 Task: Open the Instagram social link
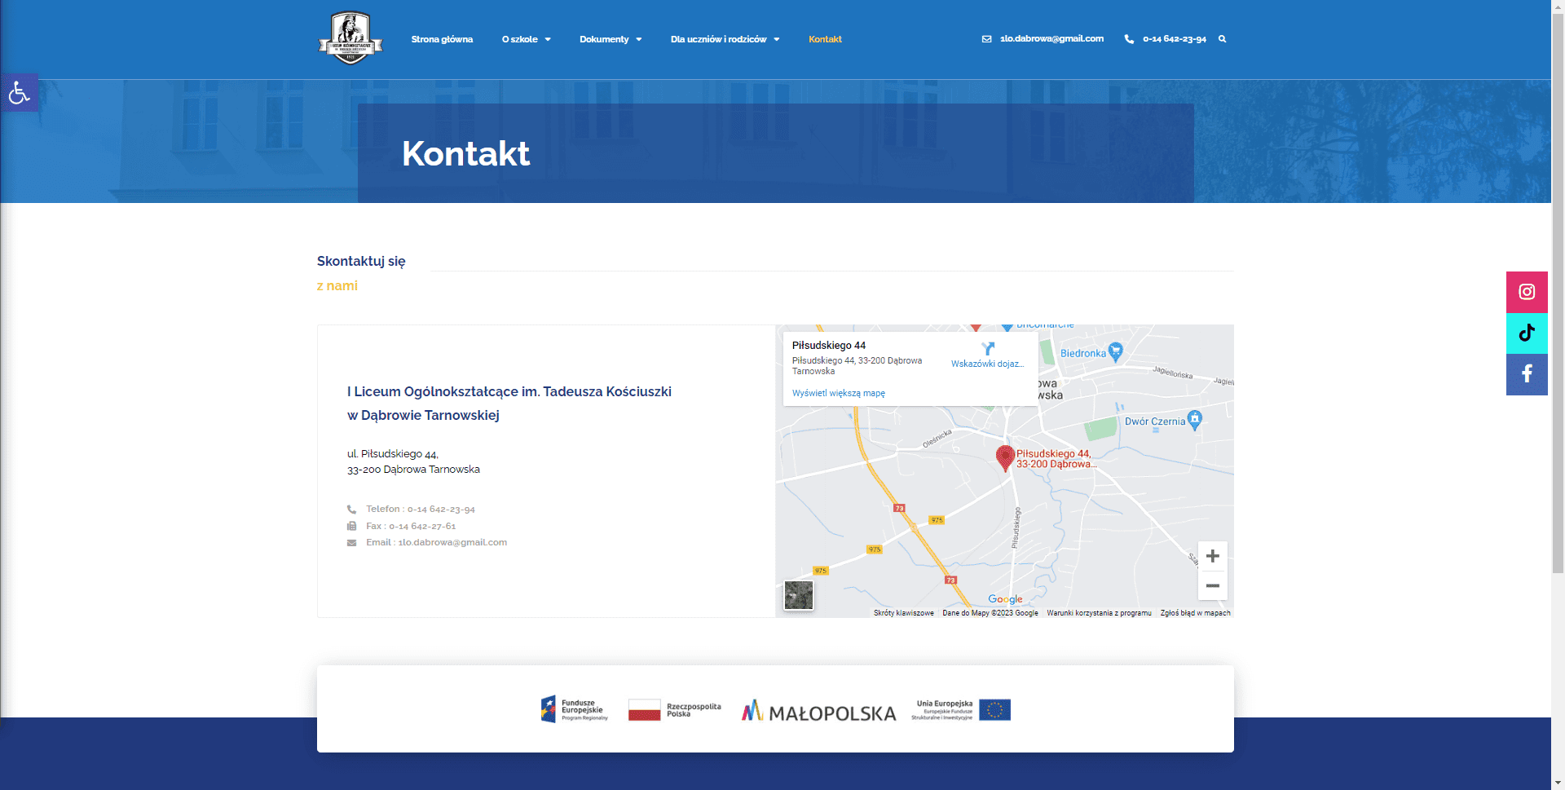point(1526,292)
